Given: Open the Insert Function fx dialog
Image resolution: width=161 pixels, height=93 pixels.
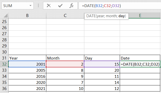Looking at the screenshot, I should (71, 6).
